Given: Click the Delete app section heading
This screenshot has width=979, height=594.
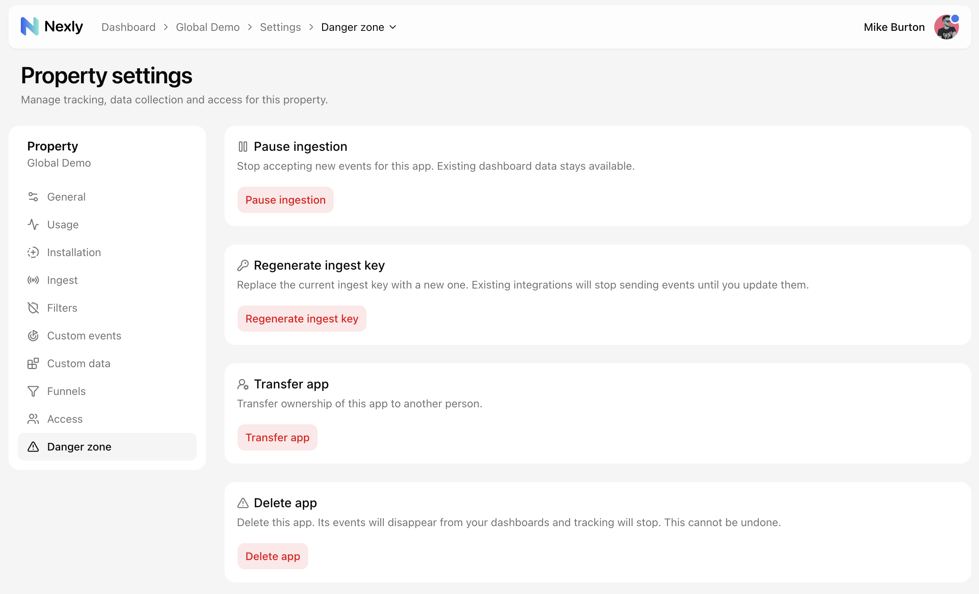Looking at the screenshot, I should tap(285, 503).
